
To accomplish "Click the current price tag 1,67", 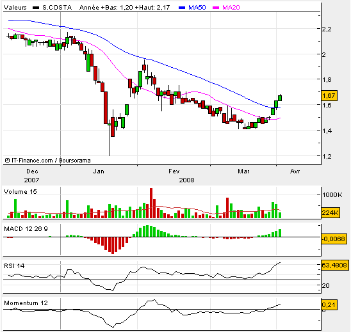I will point(329,96).
